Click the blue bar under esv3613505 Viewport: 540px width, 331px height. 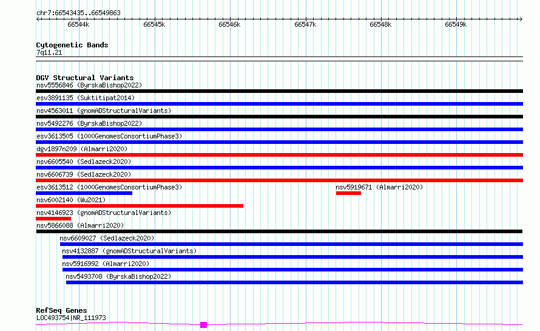[x=279, y=142]
